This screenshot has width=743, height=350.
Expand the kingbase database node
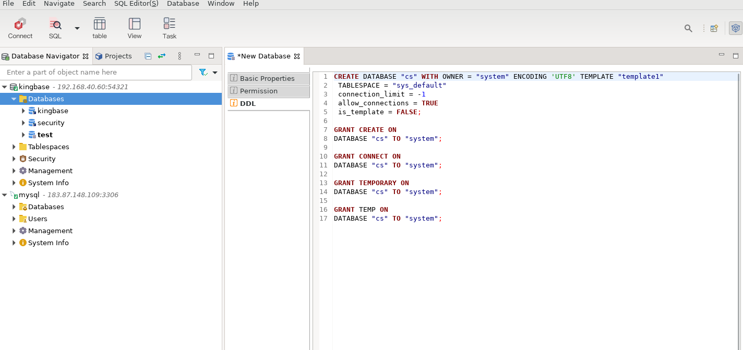tap(23, 111)
